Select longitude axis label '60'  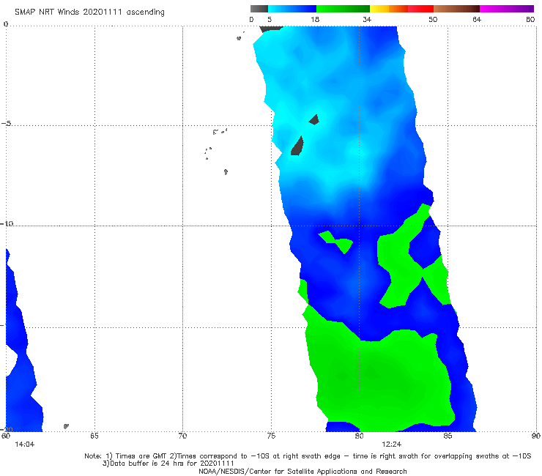pos(6,436)
